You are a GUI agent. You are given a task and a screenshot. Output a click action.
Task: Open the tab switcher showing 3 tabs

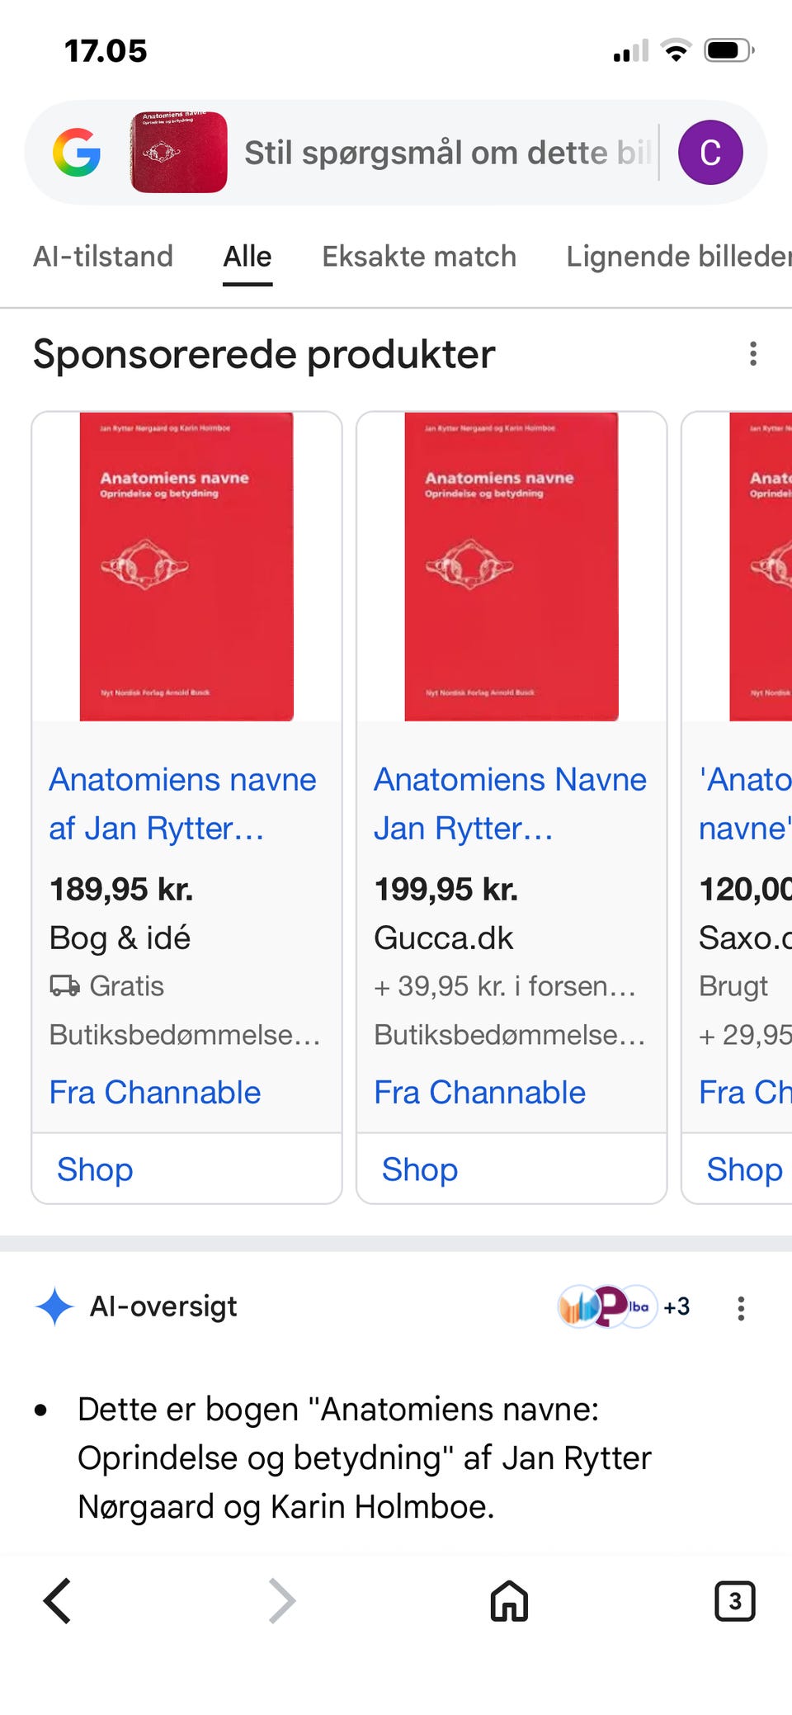[734, 1601]
